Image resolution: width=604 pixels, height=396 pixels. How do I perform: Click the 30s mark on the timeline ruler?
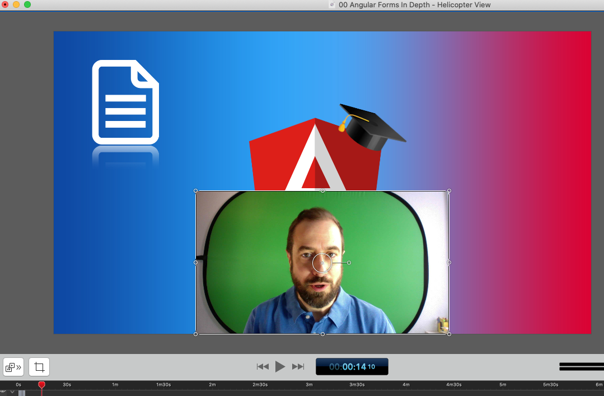tap(67, 385)
